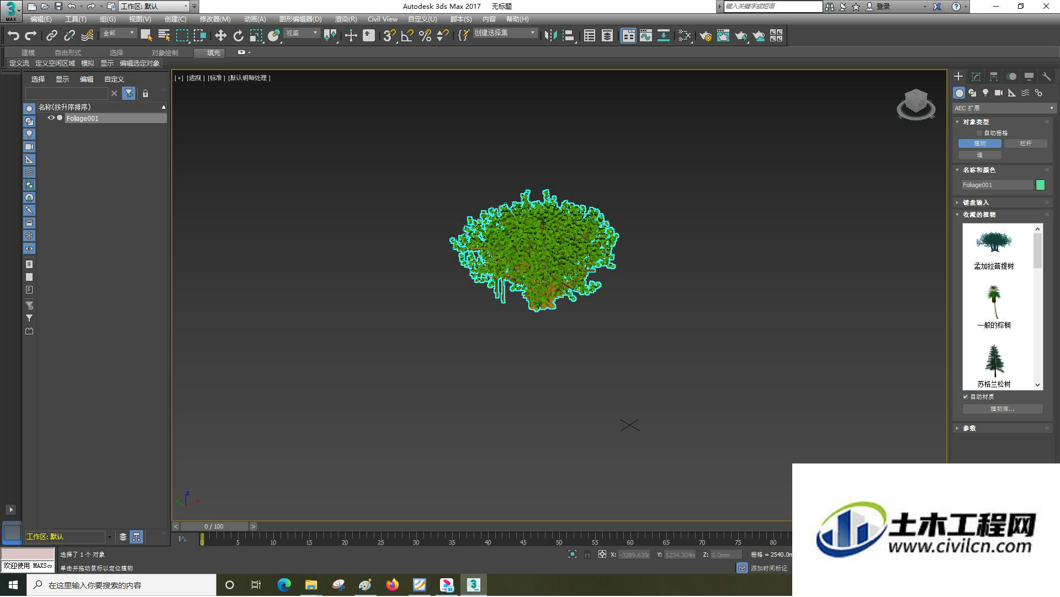Open Rendered Frame Window icon
This screenshot has width=1060, height=597.
coord(723,36)
